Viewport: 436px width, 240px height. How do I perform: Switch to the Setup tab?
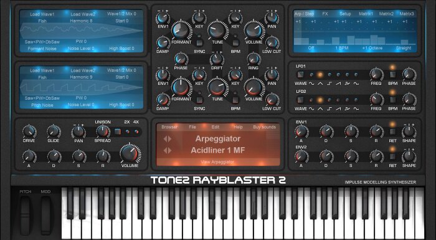click(345, 14)
